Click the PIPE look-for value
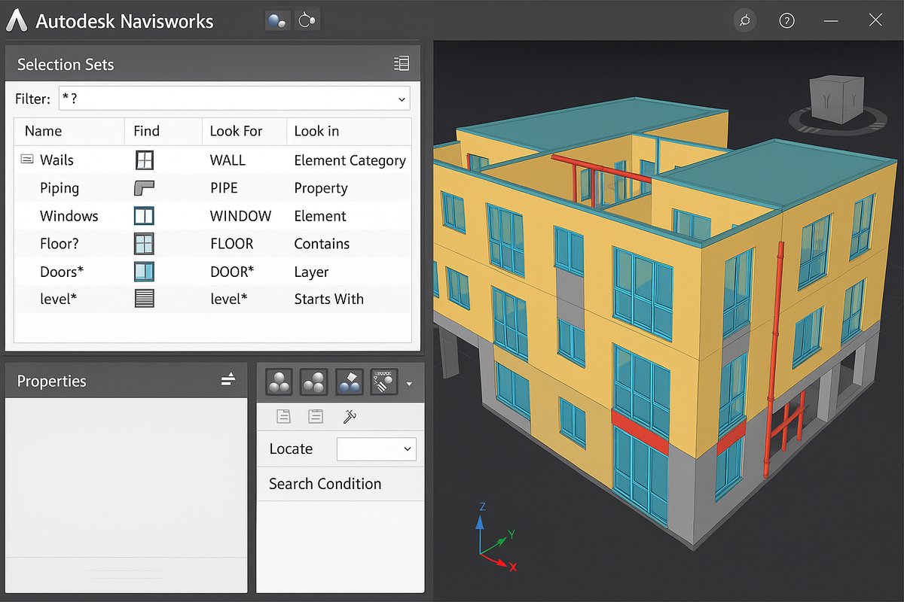 (224, 188)
